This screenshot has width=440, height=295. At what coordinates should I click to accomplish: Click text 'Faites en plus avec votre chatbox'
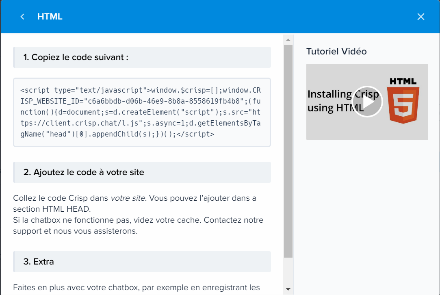pos(76,288)
